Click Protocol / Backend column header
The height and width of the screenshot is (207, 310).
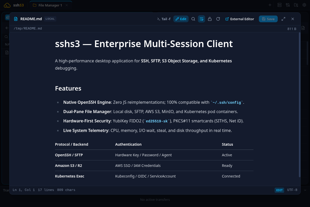click(72, 144)
